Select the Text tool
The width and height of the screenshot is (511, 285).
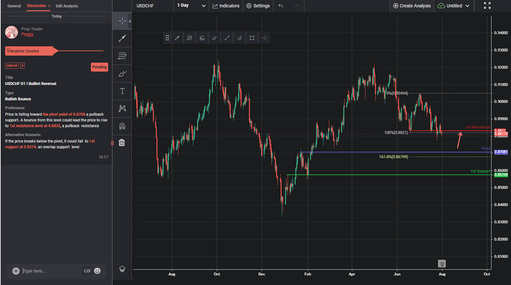point(122,91)
